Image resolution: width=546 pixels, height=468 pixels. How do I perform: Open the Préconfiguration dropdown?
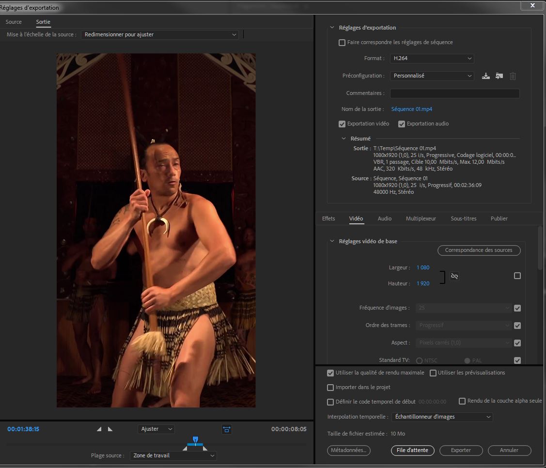click(432, 76)
